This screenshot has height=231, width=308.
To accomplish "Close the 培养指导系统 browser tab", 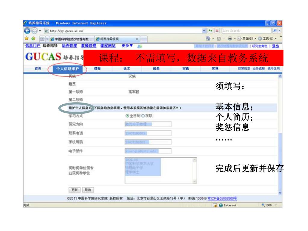I will click(x=137, y=39).
